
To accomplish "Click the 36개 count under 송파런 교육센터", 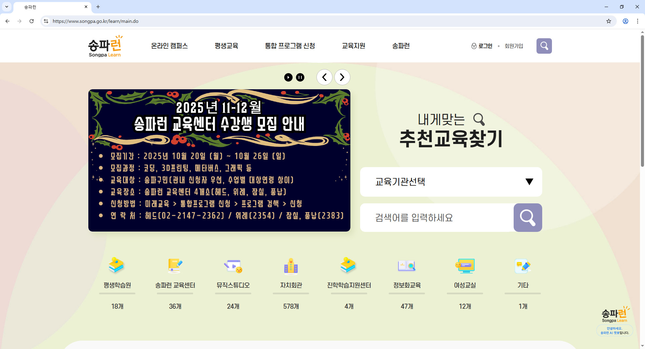I will pyautogui.click(x=175, y=306).
